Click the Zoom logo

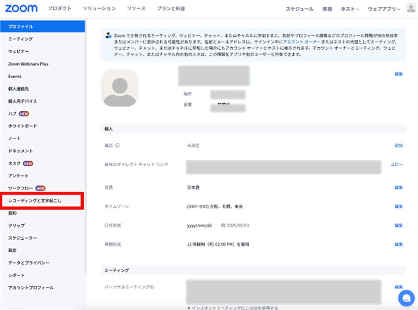tap(21, 8)
